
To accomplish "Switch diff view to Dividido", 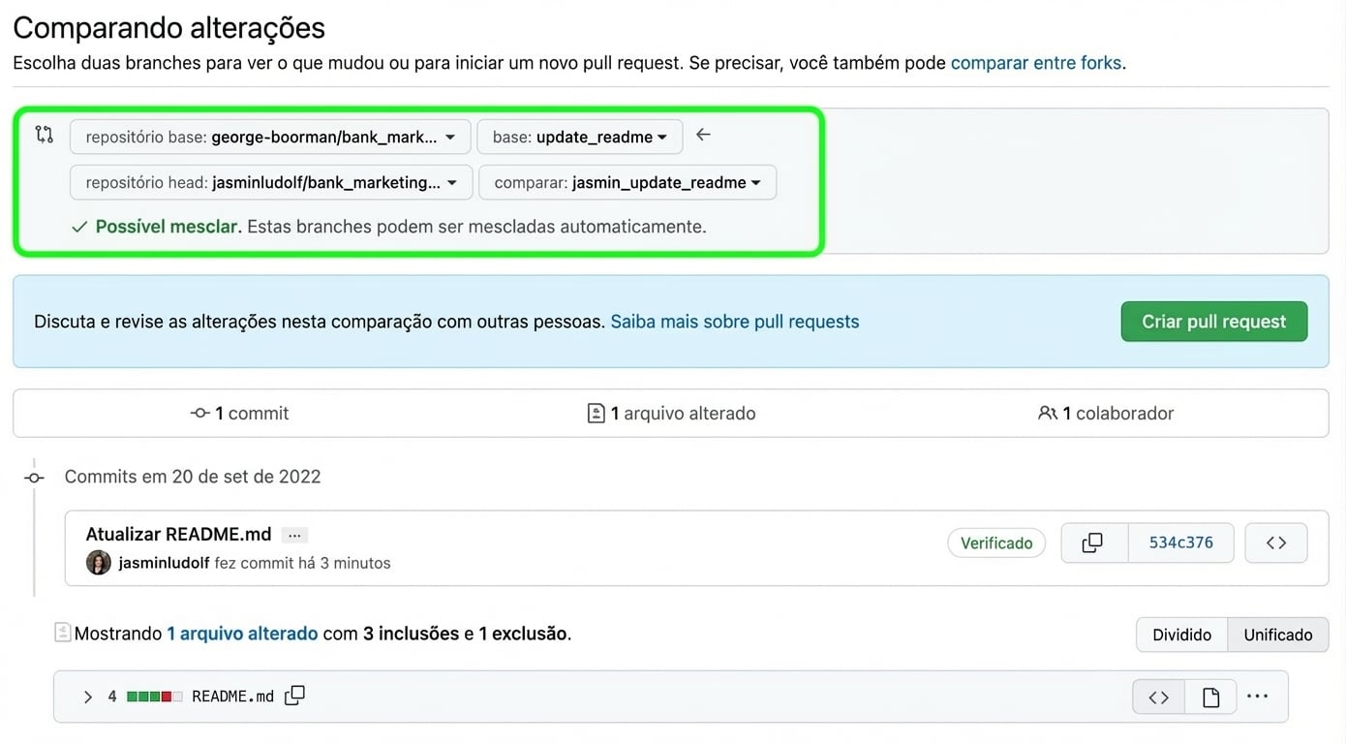I will [x=1181, y=635].
